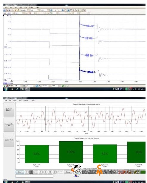Select the hand pan tool in PicoScope toolbar

pyautogui.click(x=71, y=10)
